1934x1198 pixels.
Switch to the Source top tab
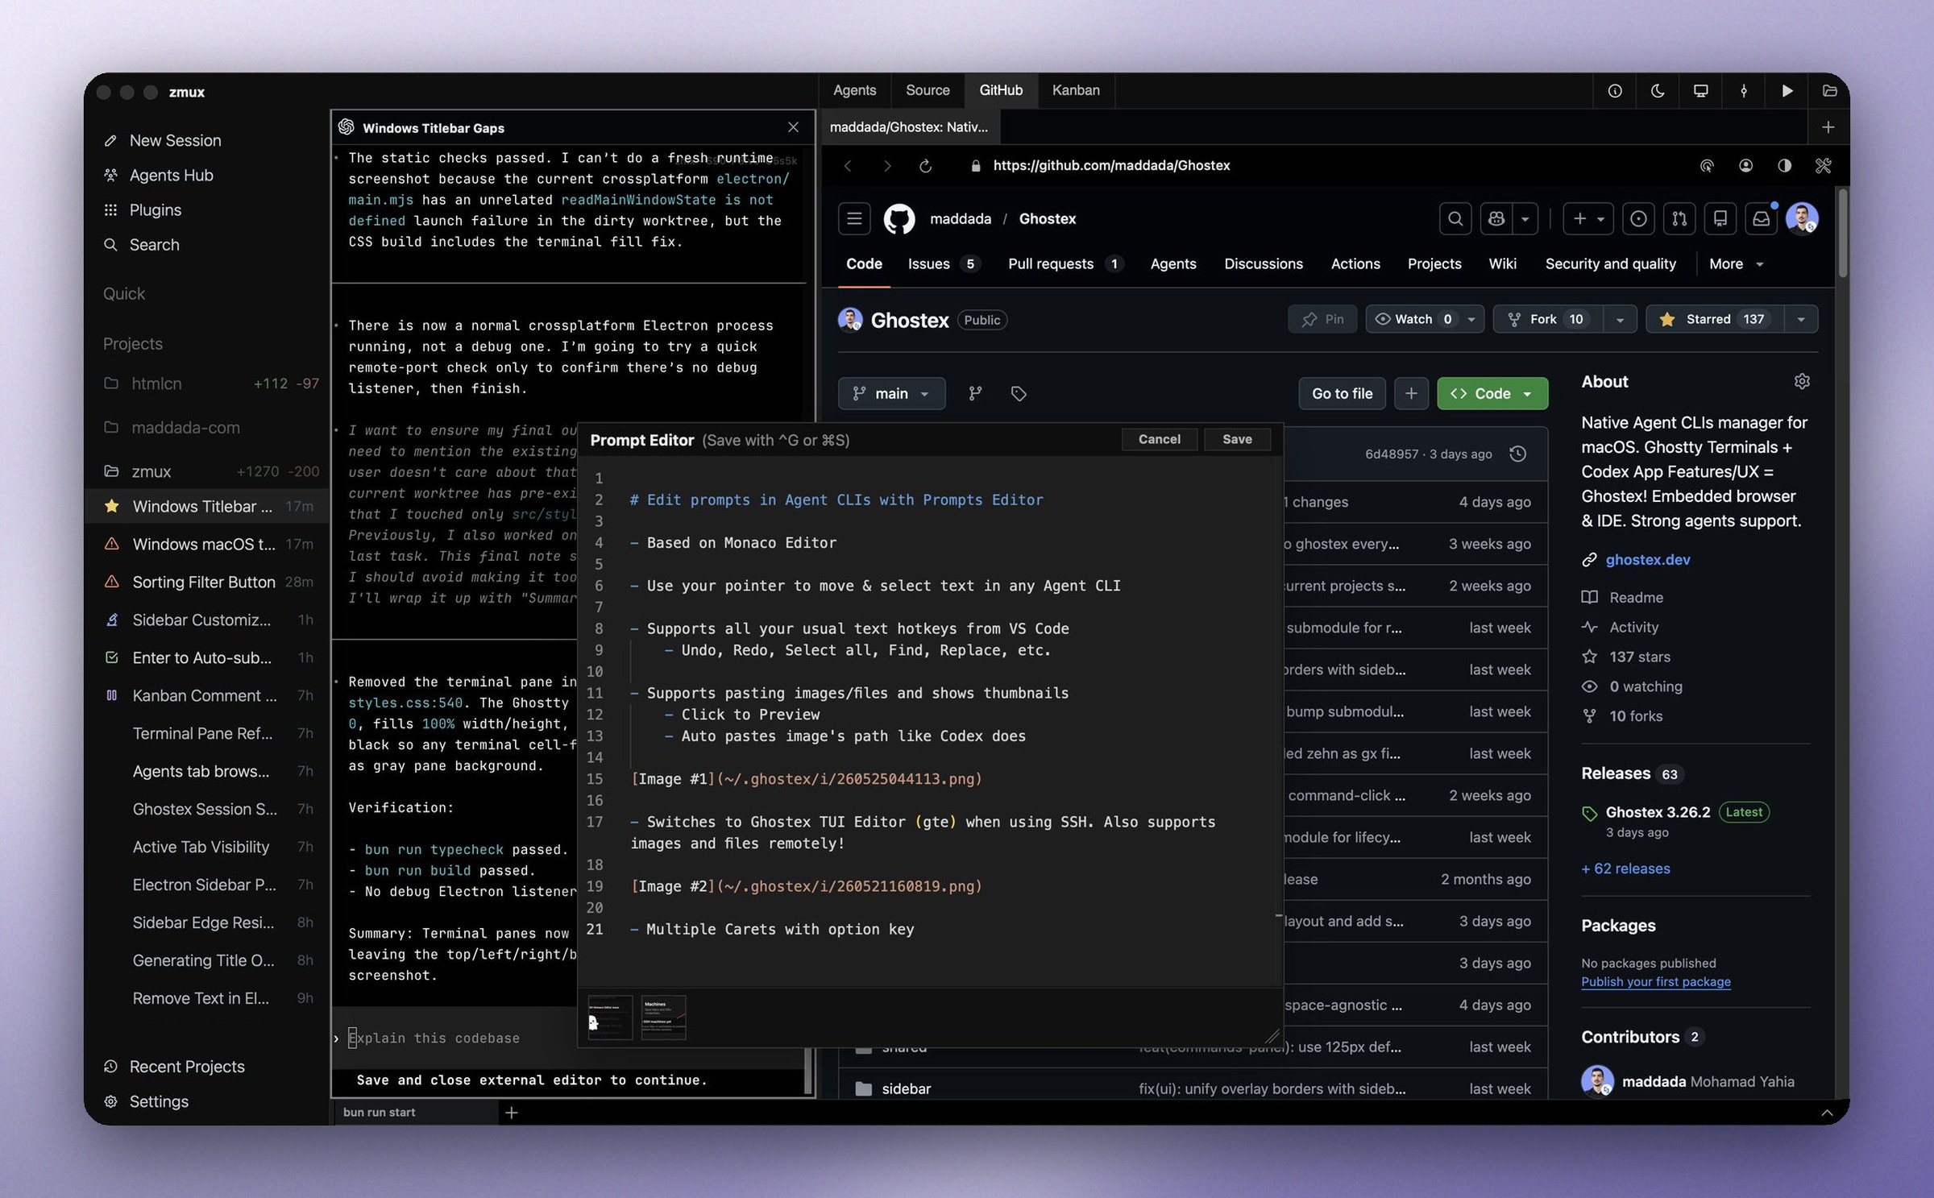click(928, 90)
